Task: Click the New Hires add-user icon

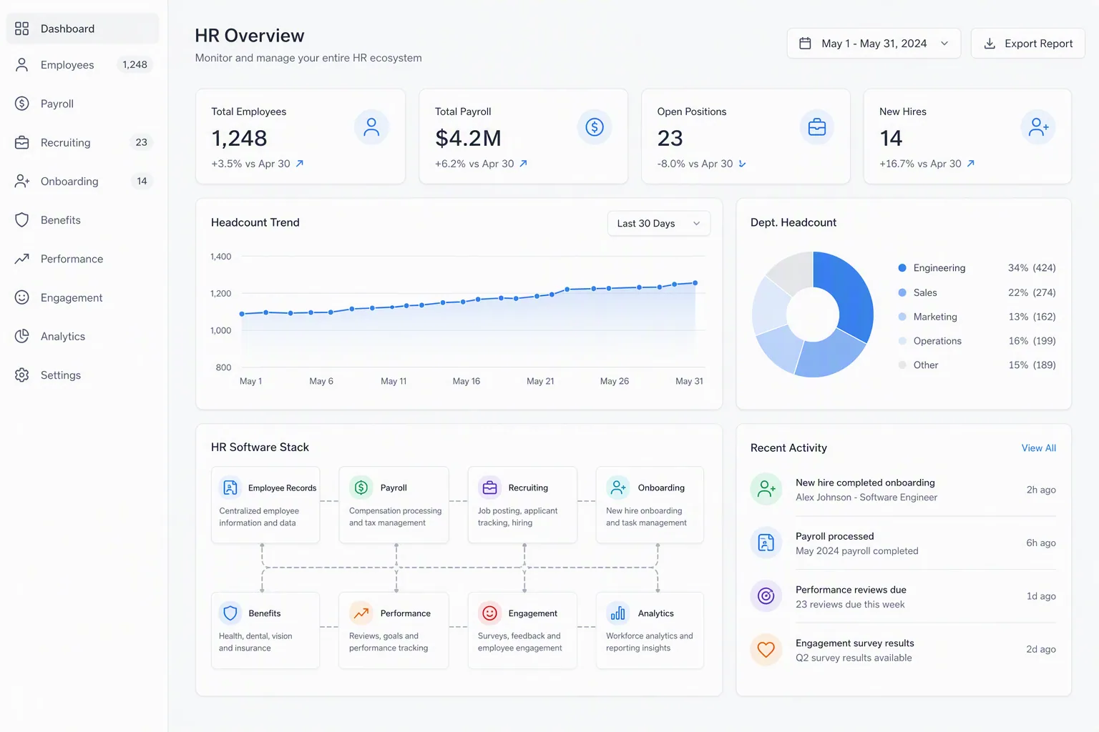Action: coord(1038,127)
